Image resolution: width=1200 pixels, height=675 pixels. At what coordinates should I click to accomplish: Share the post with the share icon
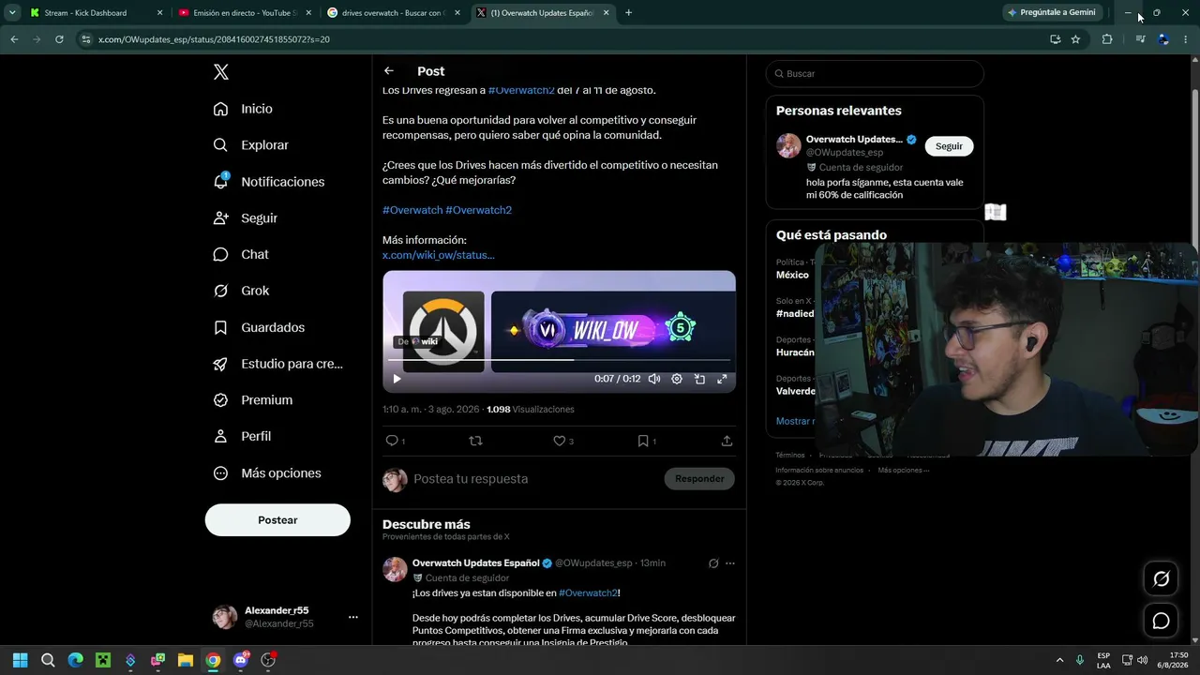727,441
